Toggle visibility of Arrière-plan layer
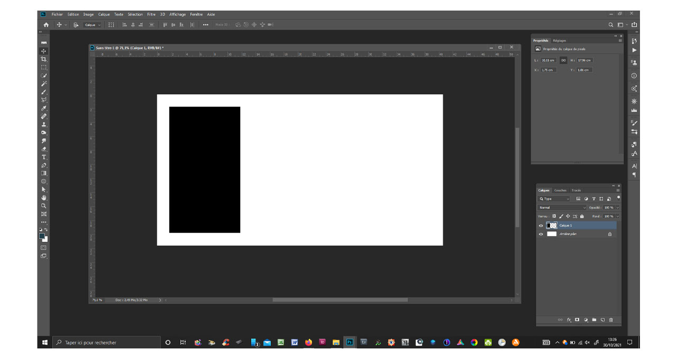This screenshot has height=359, width=677. [541, 234]
